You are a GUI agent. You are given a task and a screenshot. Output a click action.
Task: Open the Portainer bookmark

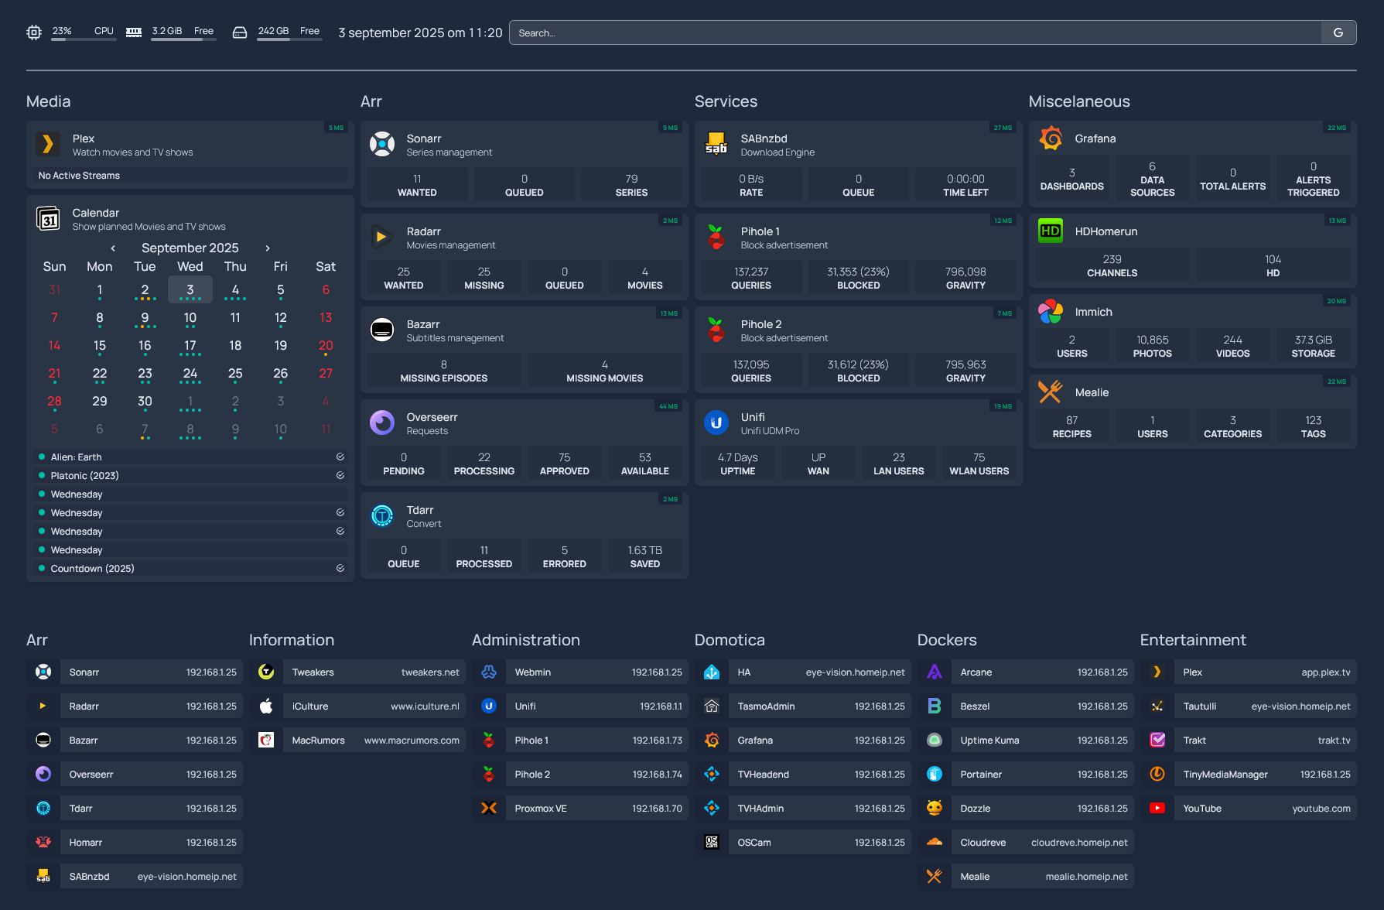click(x=1026, y=775)
